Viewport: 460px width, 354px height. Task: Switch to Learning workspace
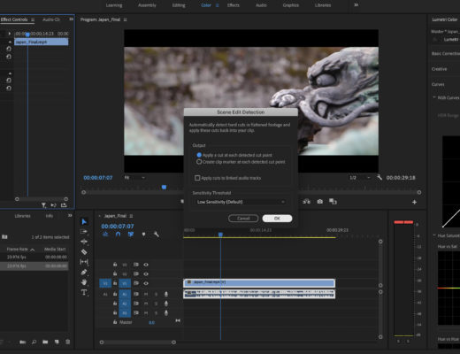[114, 5]
